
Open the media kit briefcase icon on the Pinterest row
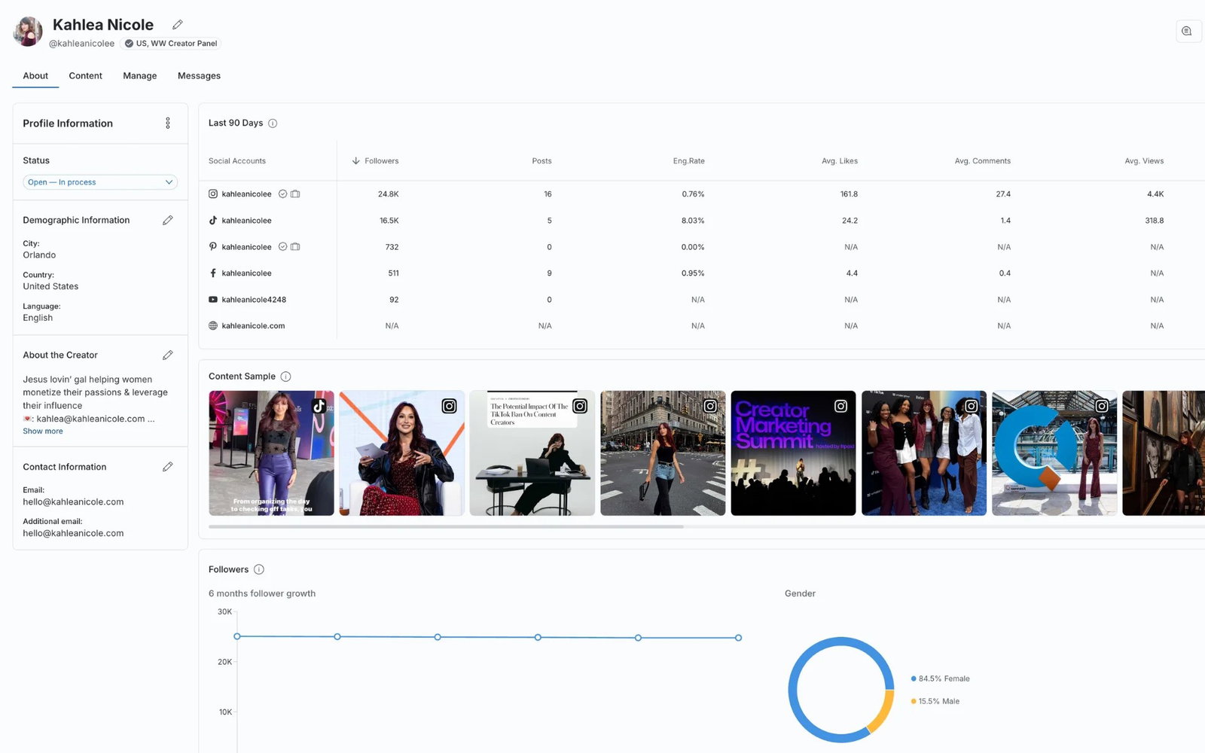pyautogui.click(x=295, y=246)
